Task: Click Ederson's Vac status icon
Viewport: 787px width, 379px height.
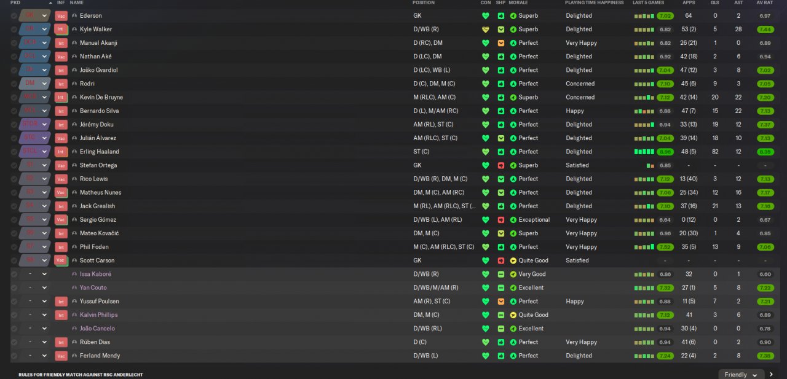Action: pyautogui.click(x=61, y=16)
